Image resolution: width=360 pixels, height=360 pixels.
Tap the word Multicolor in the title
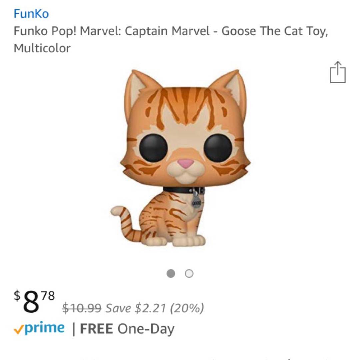(x=42, y=48)
